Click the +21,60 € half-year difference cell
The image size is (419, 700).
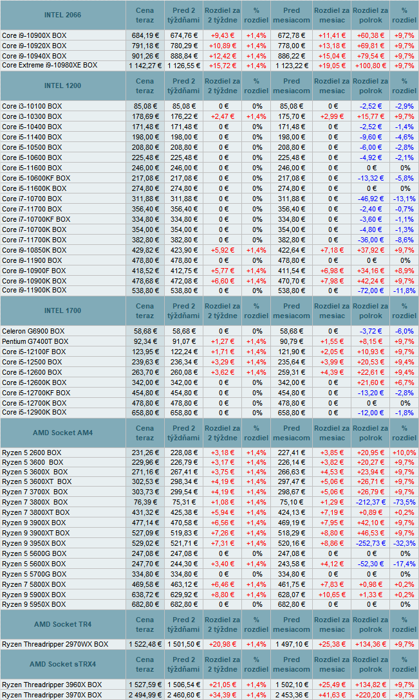[371, 382]
